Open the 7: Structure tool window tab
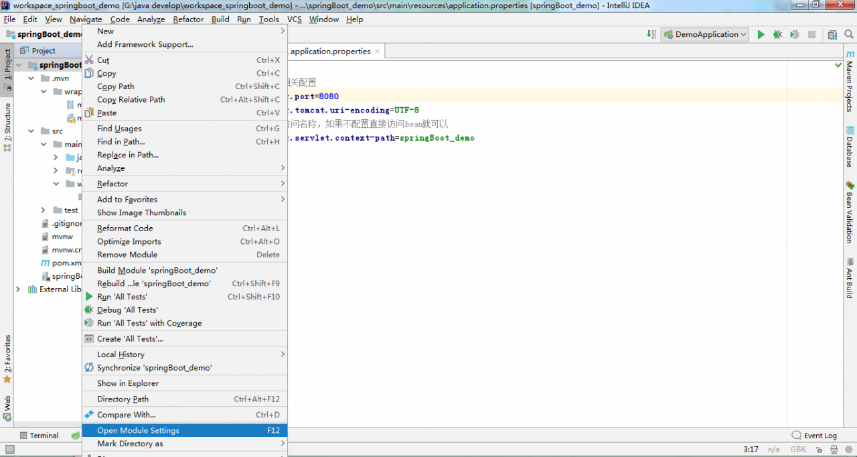 (7, 127)
